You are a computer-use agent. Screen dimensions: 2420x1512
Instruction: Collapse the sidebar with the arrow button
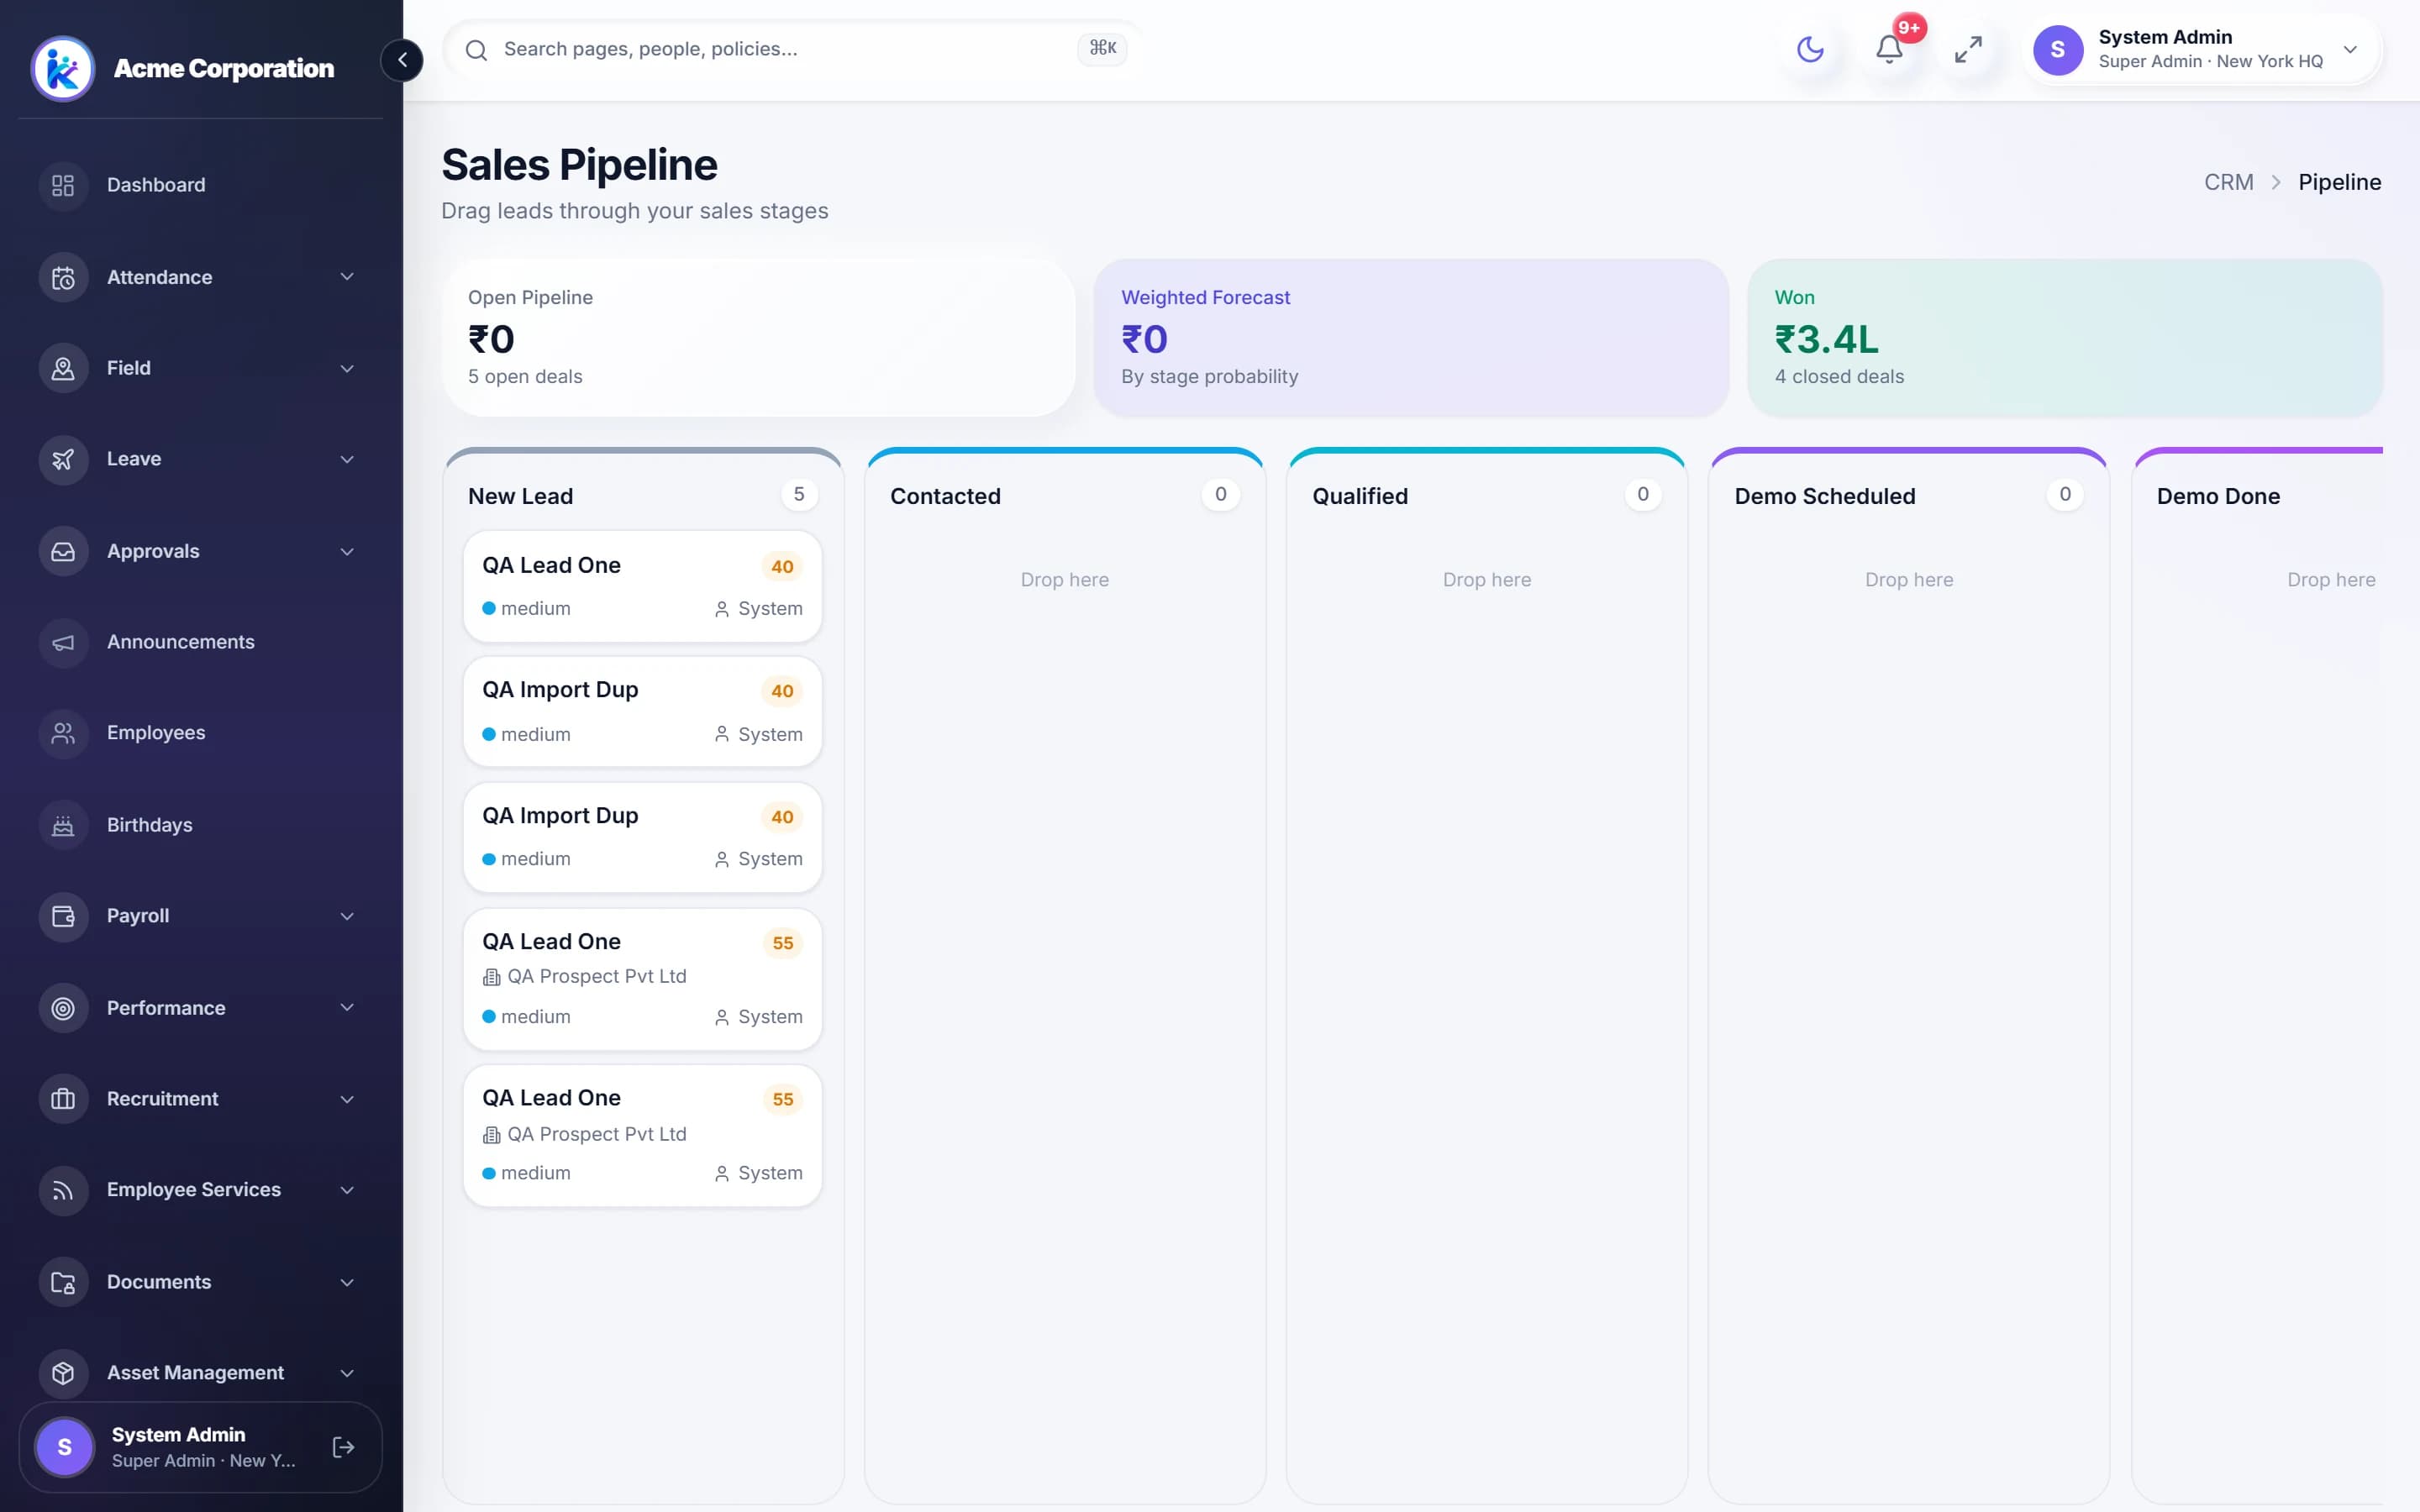coord(402,60)
